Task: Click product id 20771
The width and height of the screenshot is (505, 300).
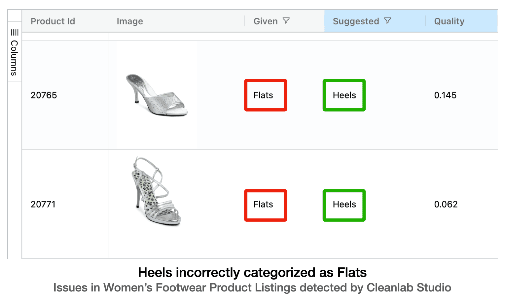Action: tap(44, 204)
